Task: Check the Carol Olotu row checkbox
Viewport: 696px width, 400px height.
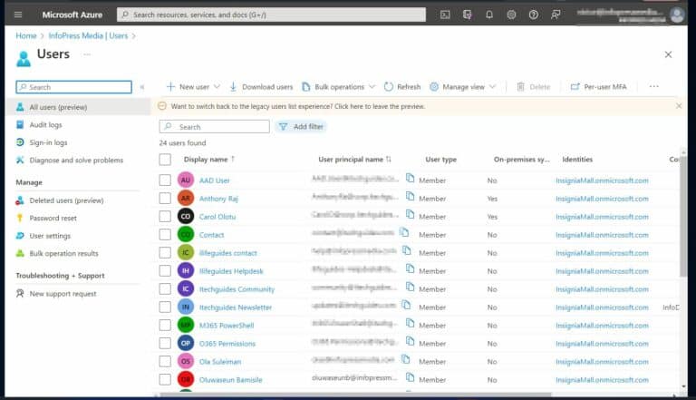Action: pos(165,217)
